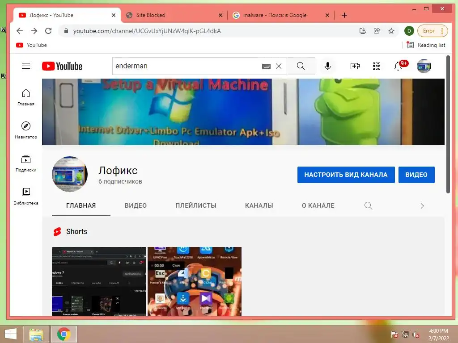The height and width of the screenshot is (343, 458).
Task: Open Навигатор in the sidebar
Action: coord(25,130)
